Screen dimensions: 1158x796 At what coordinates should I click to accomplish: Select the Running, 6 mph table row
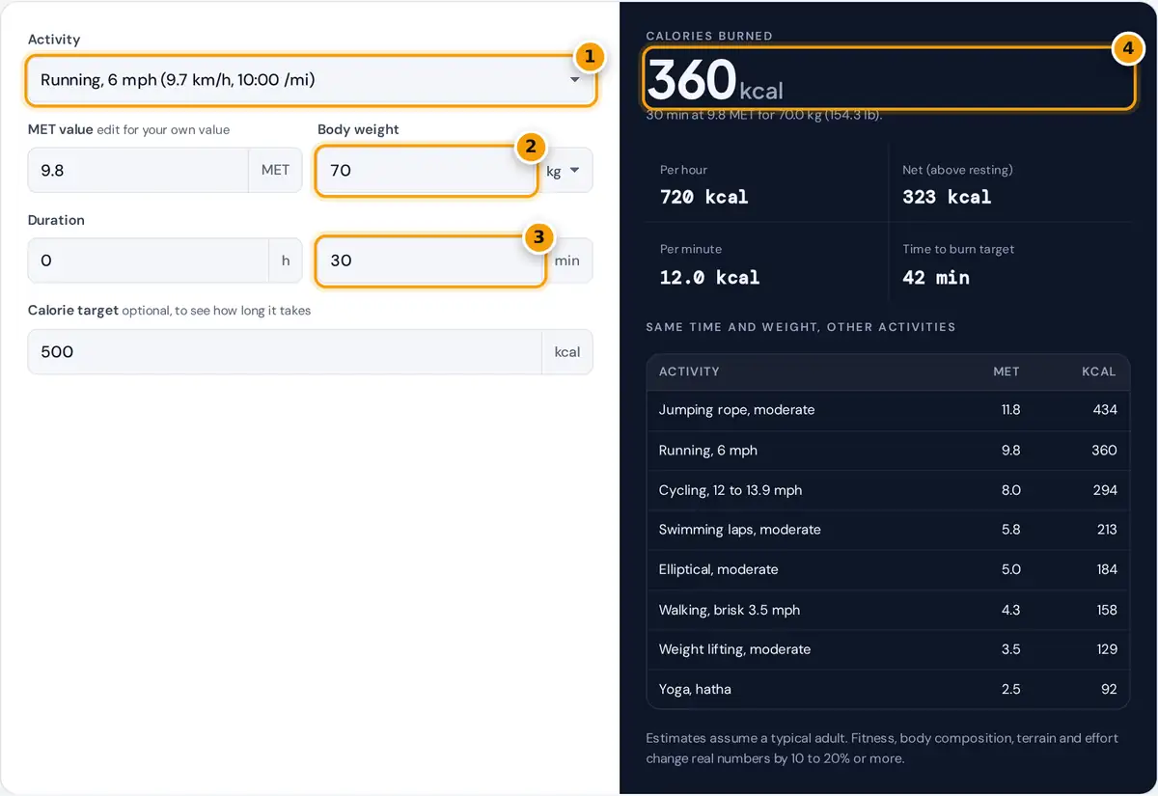coord(888,451)
